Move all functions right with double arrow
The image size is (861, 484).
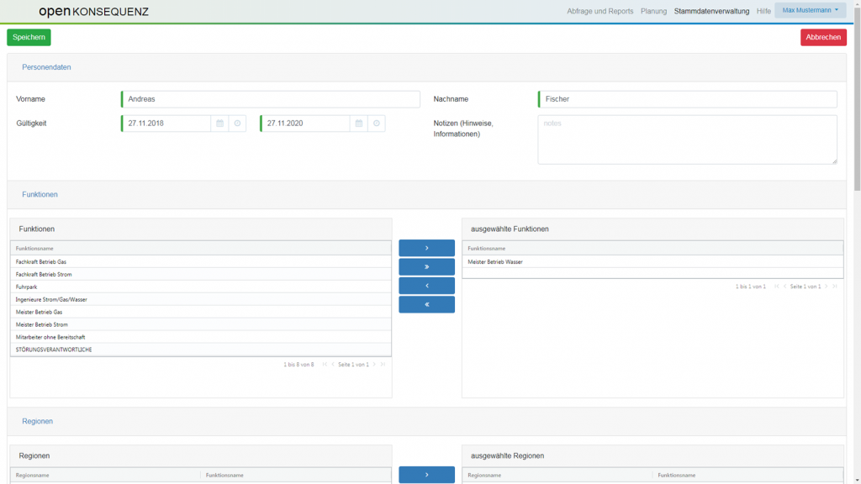click(x=426, y=267)
